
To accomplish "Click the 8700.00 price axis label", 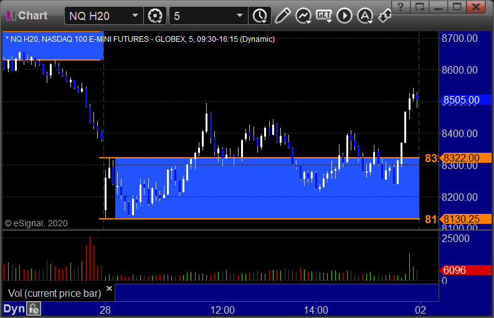I will coord(460,39).
